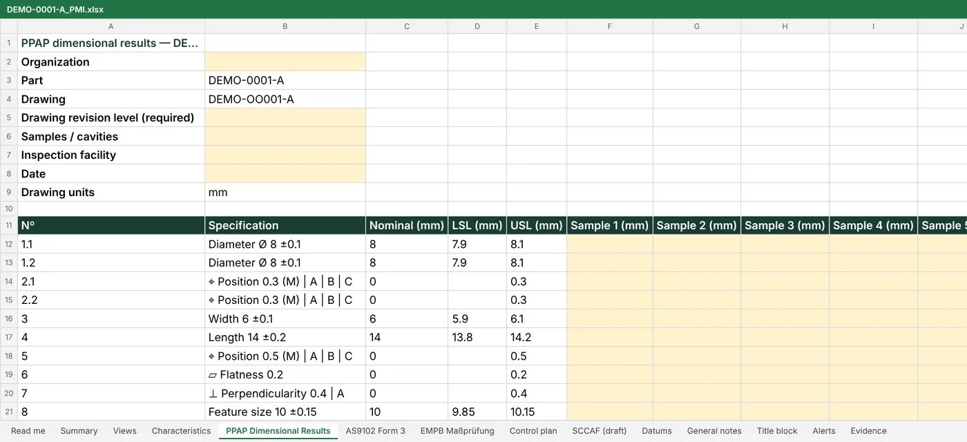Select the PPAP Dimensional Results tab
The height and width of the screenshot is (442, 967).
[x=278, y=431]
